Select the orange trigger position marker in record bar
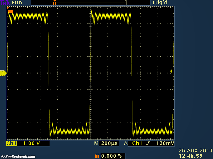This screenshot has width=213, height=159. click(x=55, y=3)
